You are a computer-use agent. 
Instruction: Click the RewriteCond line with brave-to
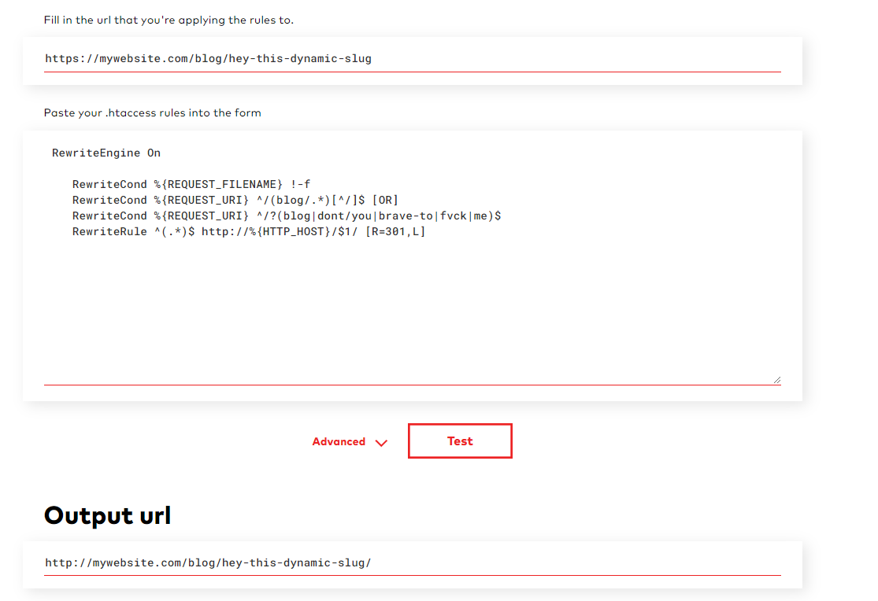tap(287, 216)
